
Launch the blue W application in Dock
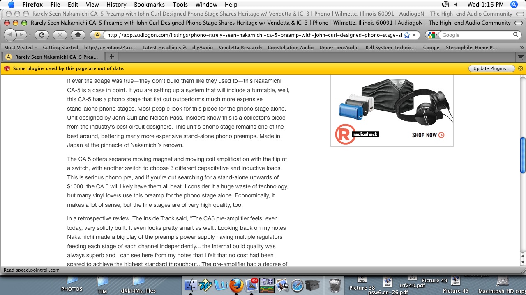(205, 285)
